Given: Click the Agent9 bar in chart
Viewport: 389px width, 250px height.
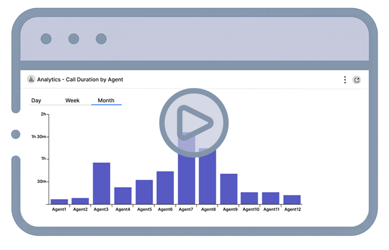Looking at the screenshot, I should [x=229, y=188].
